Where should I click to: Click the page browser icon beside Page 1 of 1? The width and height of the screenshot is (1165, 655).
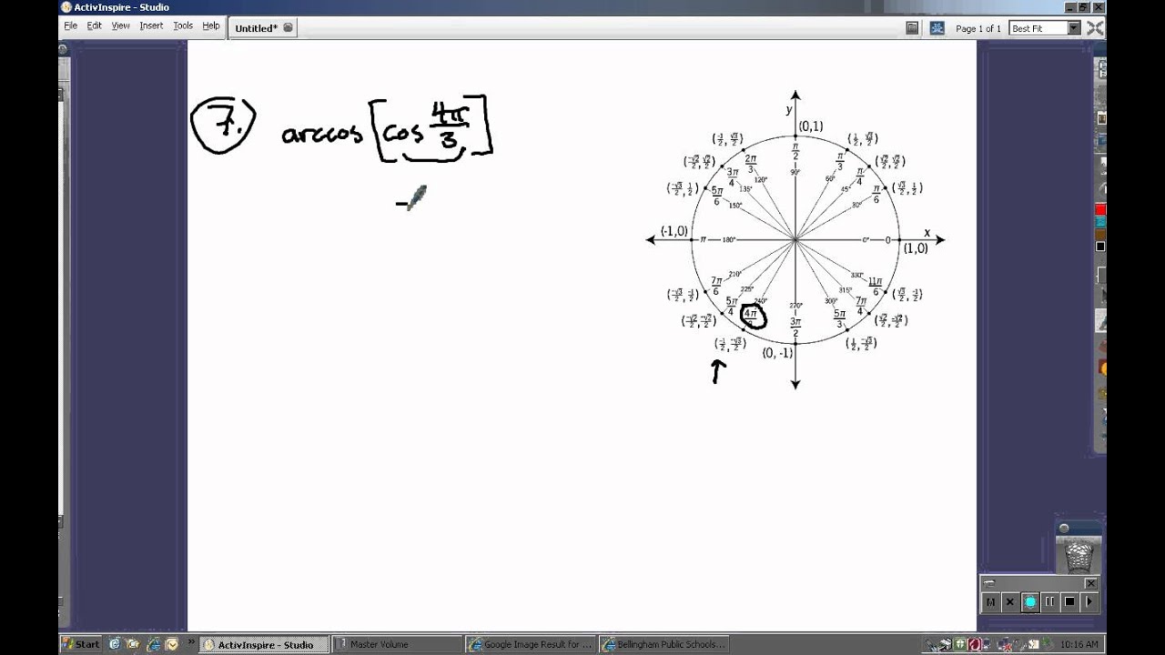coord(912,28)
